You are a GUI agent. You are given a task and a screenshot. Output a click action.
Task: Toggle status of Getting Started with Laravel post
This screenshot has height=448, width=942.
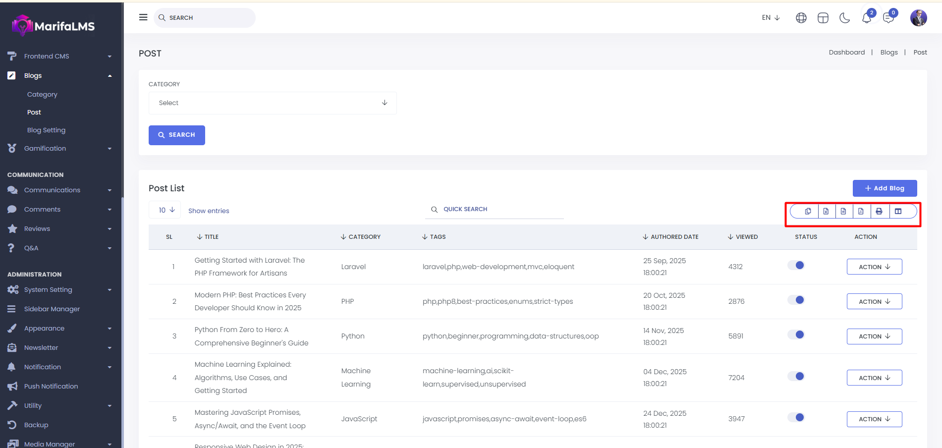click(x=796, y=266)
